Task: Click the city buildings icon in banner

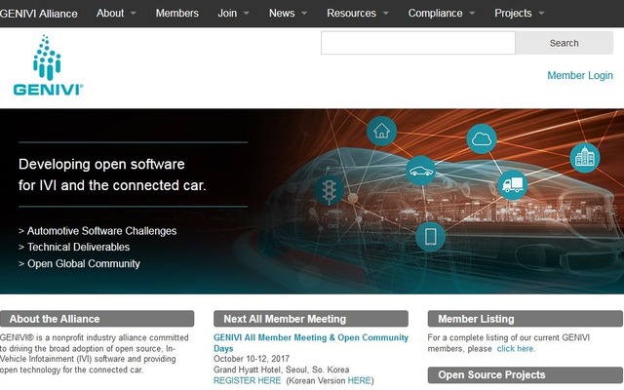Action: tap(585, 158)
